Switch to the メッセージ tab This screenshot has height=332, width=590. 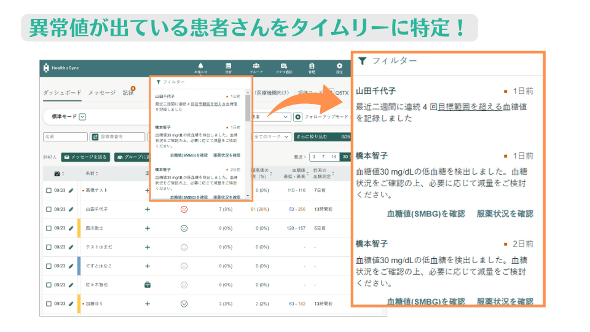[x=102, y=93]
